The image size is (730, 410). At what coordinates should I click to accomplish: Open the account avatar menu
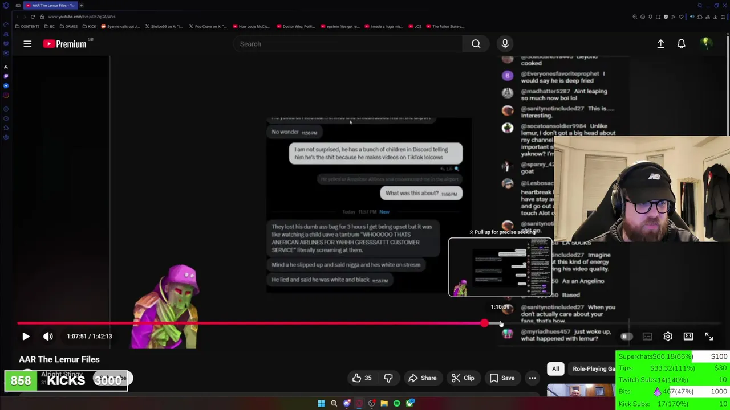point(706,44)
